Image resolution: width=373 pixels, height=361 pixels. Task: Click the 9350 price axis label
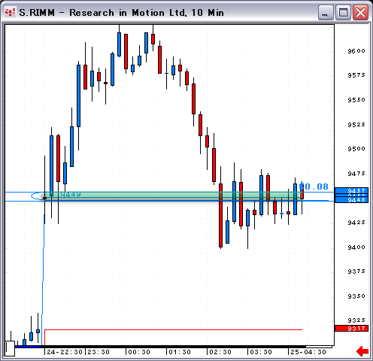(356, 296)
